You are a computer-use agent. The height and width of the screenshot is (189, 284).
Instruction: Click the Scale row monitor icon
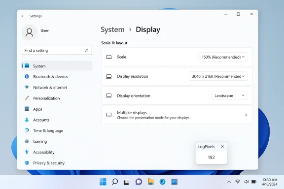(108, 57)
